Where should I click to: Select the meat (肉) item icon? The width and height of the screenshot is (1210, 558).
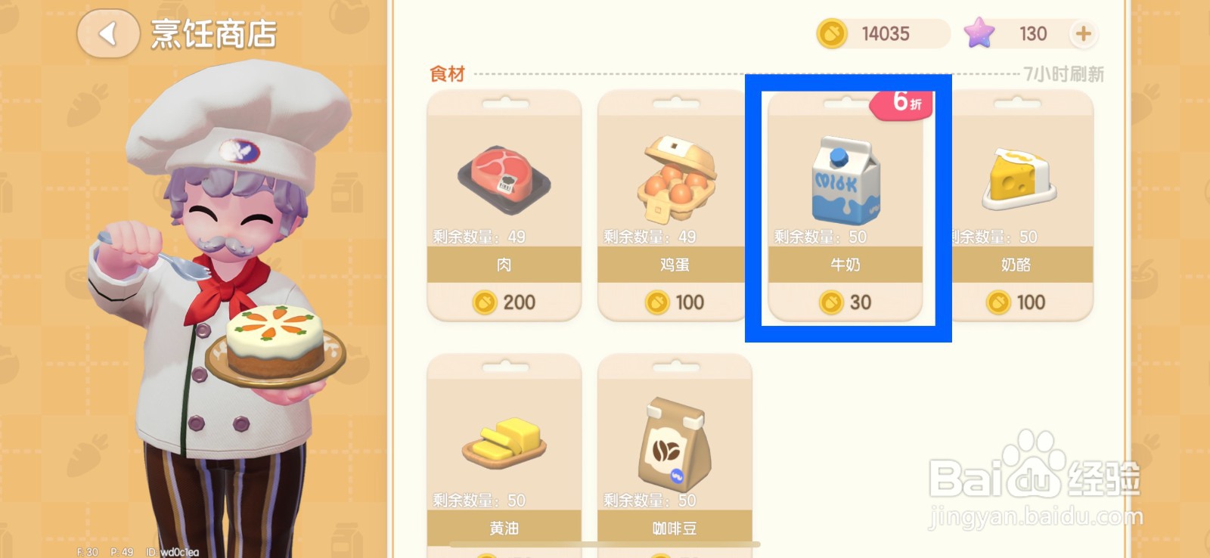pos(504,179)
